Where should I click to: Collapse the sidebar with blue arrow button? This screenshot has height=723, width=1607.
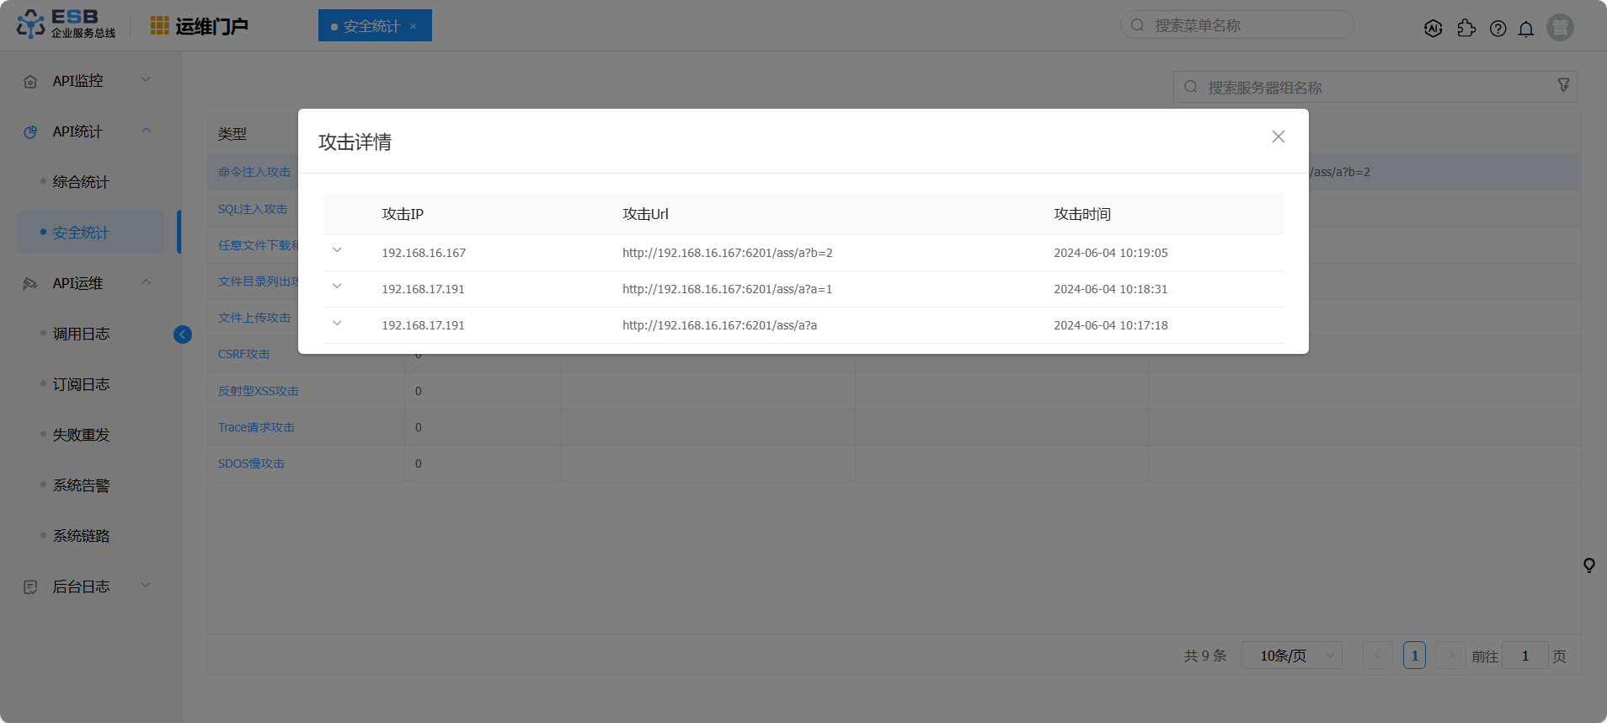(183, 335)
